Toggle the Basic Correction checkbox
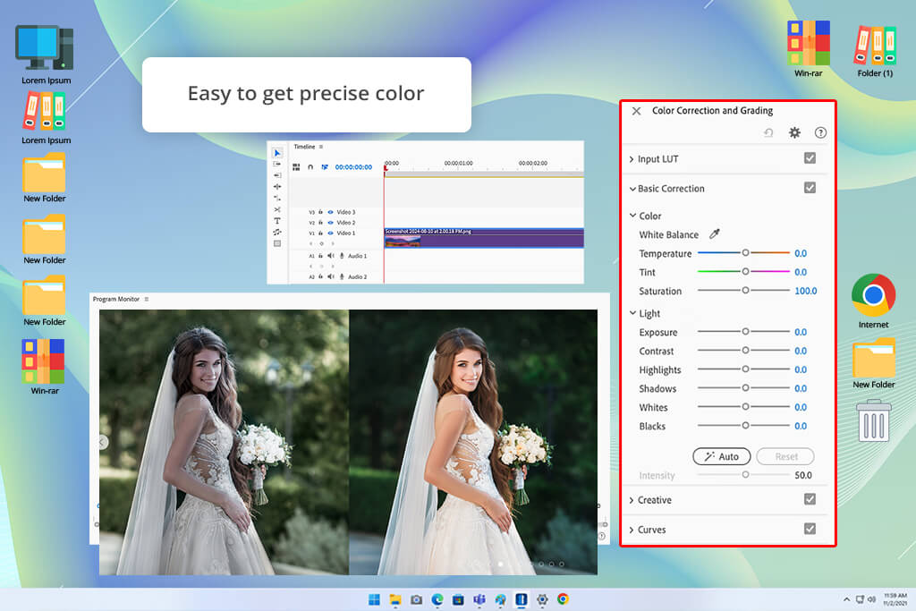Viewport: 916px width, 611px height. pos(810,188)
